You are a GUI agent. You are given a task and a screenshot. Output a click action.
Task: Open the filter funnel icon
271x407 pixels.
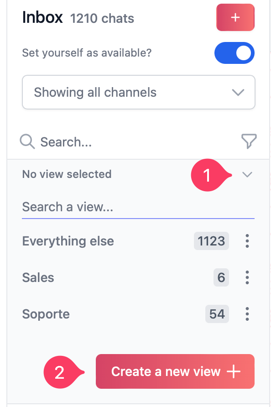249,141
